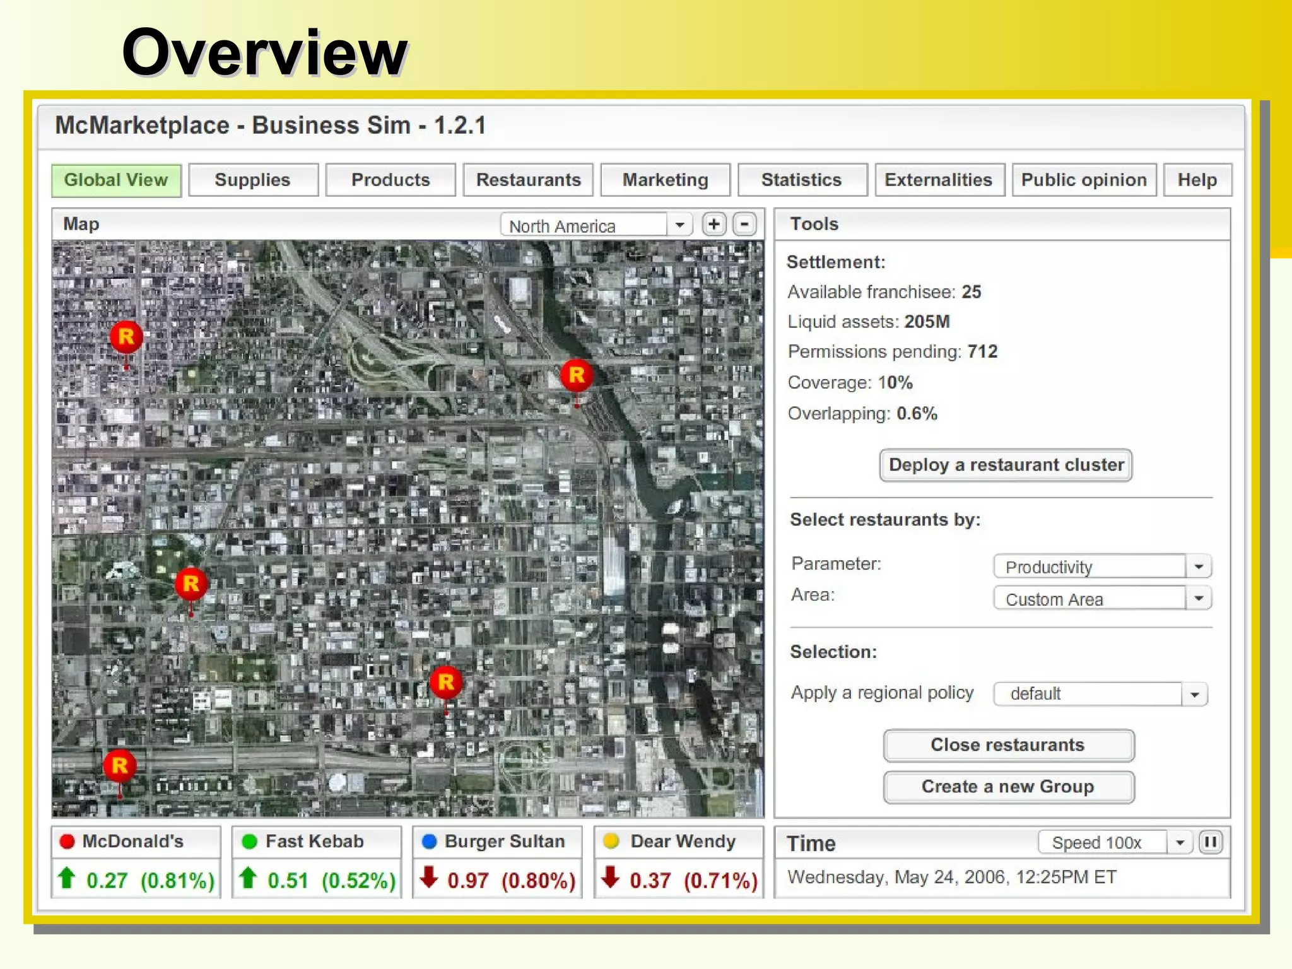Go to the Public opinion tab
The width and height of the screenshot is (1292, 969).
pos(1083,180)
